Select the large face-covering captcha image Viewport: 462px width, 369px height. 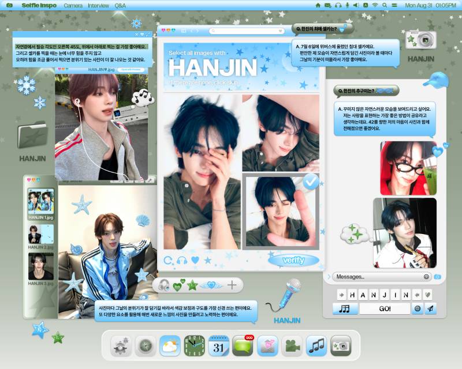click(202, 172)
